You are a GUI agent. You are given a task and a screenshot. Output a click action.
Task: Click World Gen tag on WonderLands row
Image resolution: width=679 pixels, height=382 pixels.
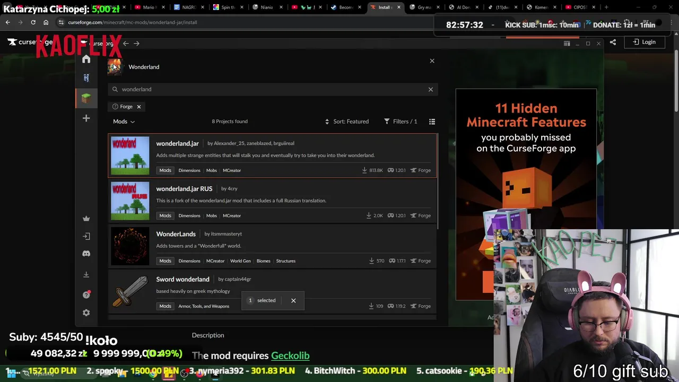click(x=240, y=261)
